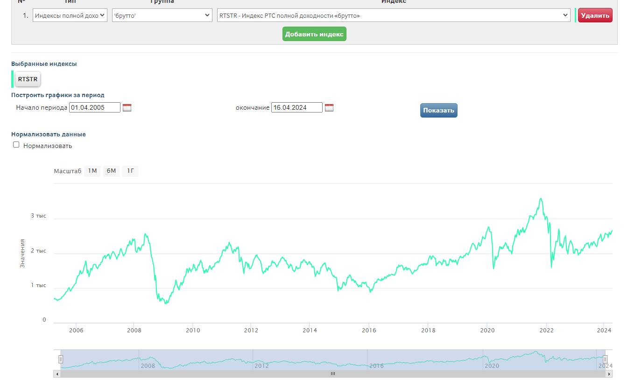Enable the Нормализовать checkbox
Viewport: 628px width, 380px height.
coord(16,145)
